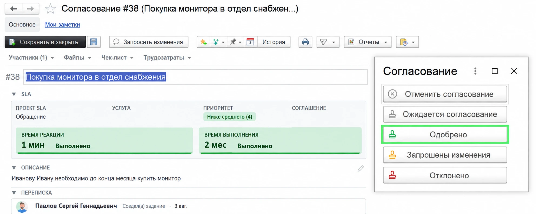536x214 pixels.
Task: Click the pushpin icon in the toolbar
Action: 232,42
